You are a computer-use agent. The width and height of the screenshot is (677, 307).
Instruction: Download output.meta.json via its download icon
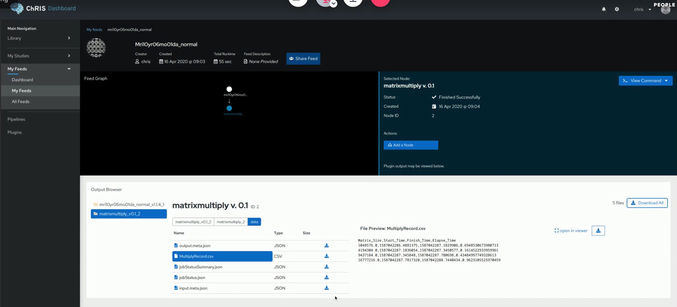pyautogui.click(x=327, y=245)
